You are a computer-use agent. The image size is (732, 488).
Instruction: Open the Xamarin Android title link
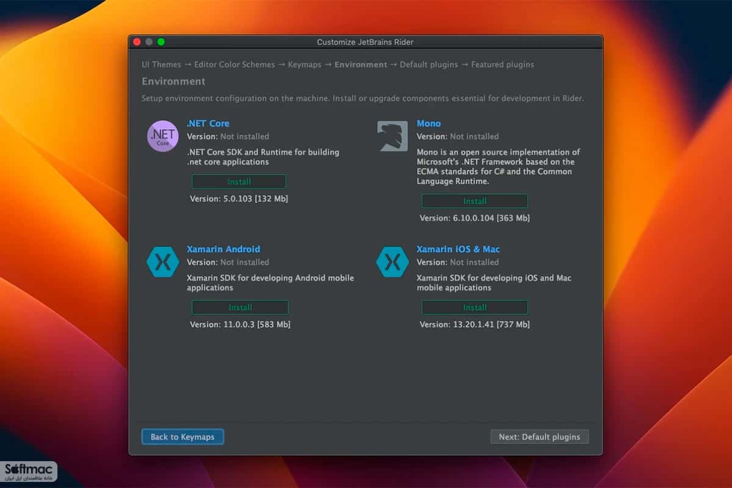[223, 249]
